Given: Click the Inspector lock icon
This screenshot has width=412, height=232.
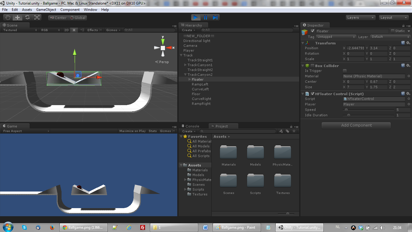Looking at the screenshot, I should 404,26.
